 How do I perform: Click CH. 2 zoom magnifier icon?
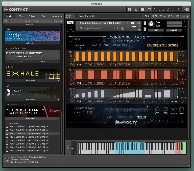click(72, 77)
